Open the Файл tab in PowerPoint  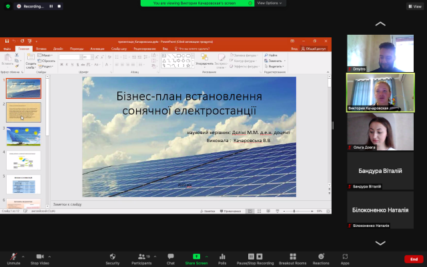[x=7, y=49]
